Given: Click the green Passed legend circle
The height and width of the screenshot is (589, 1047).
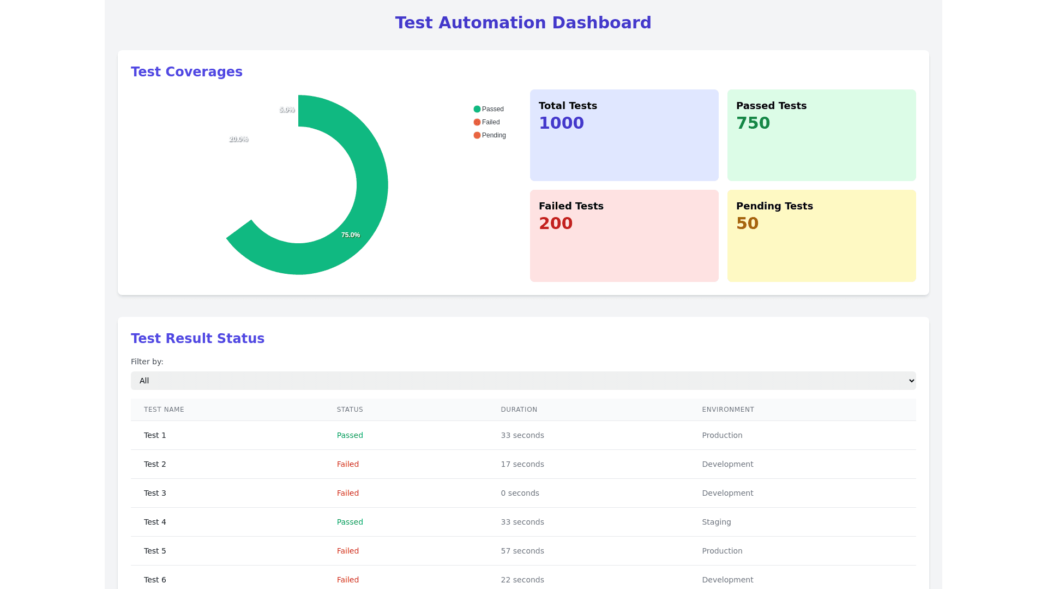Looking at the screenshot, I should point(477,109).
